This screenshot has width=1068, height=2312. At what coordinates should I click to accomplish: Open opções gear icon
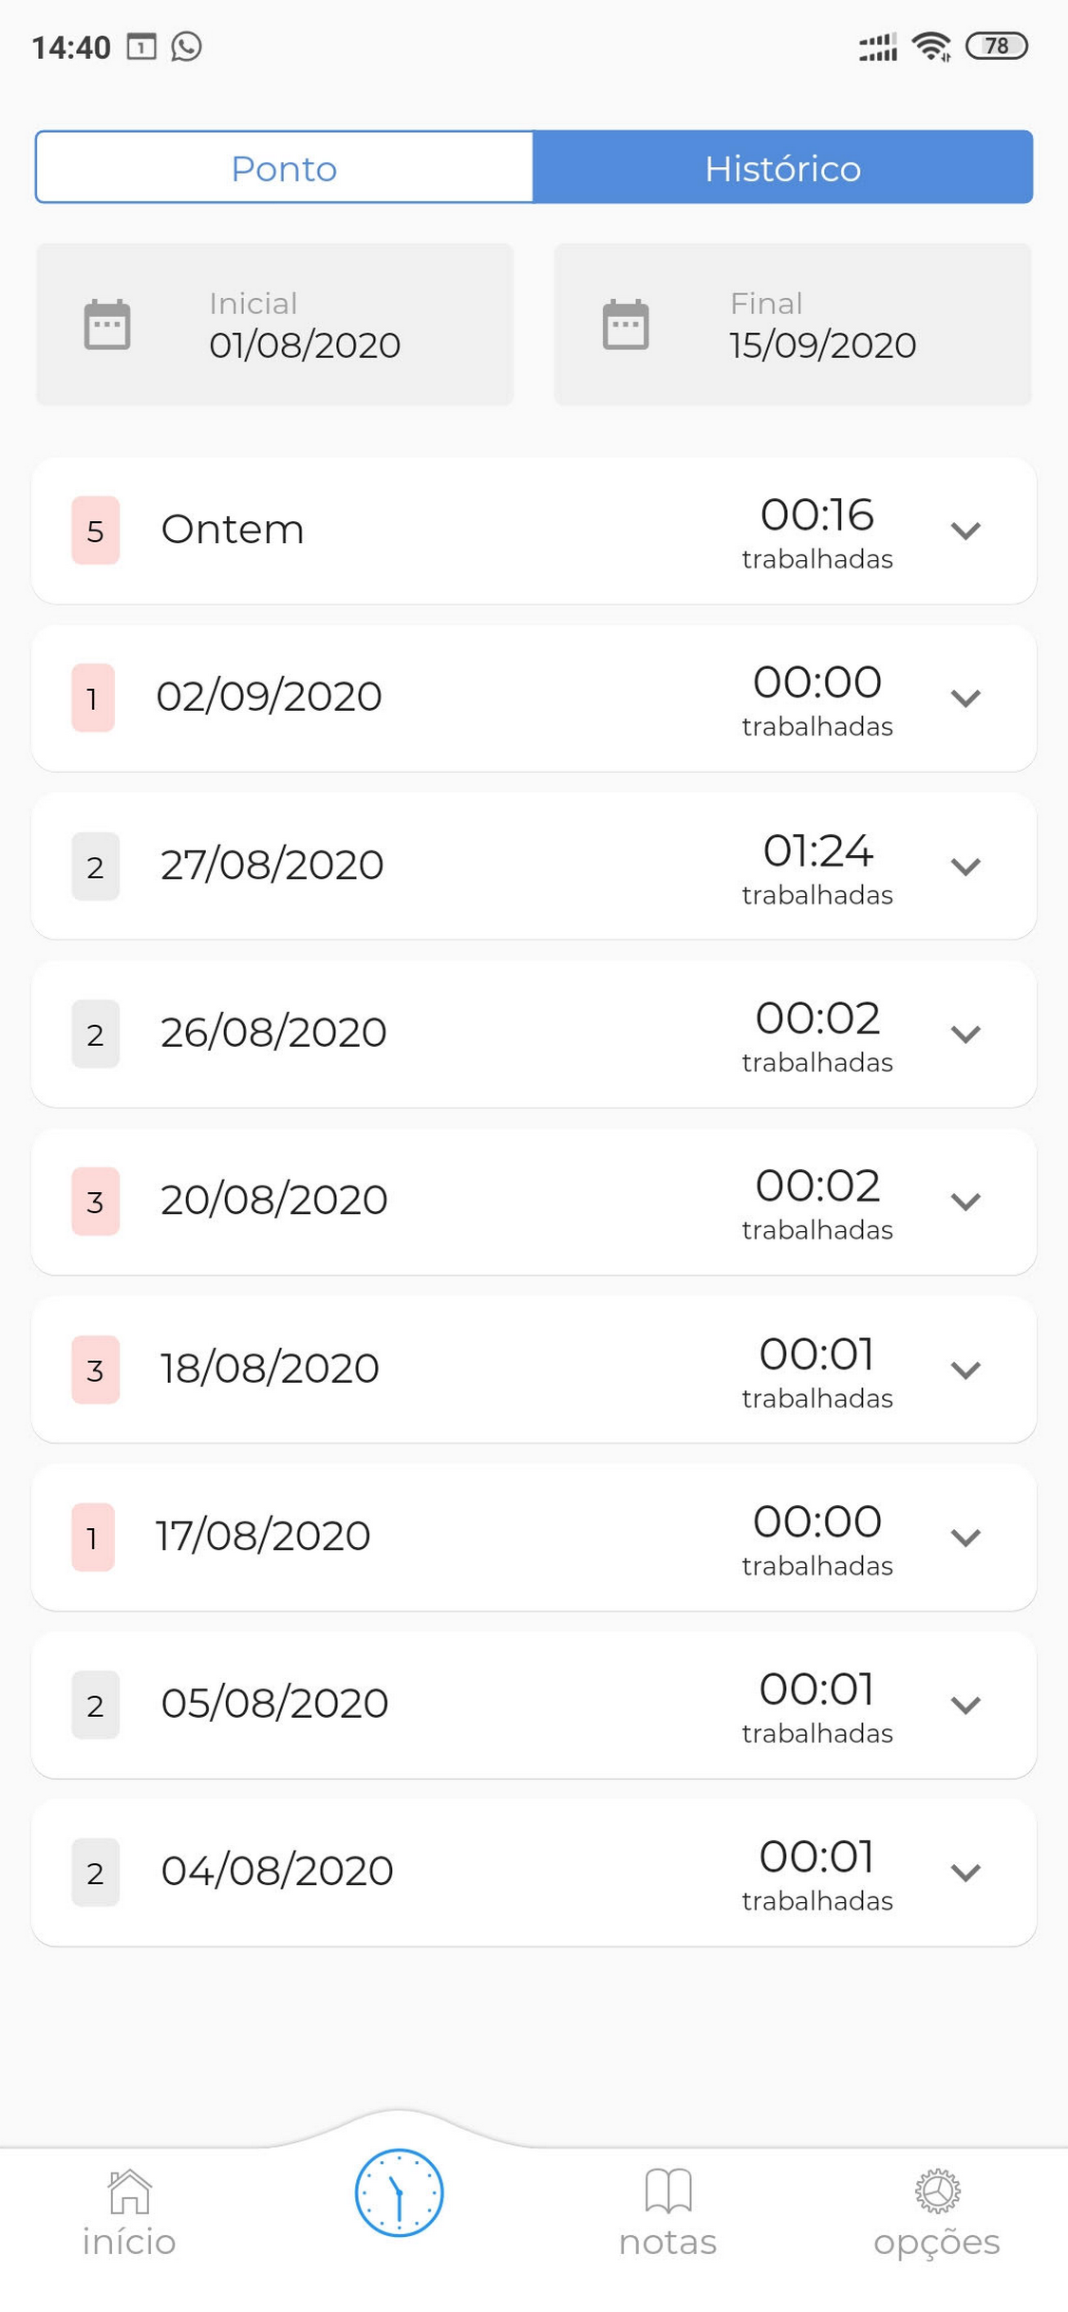937,2191
